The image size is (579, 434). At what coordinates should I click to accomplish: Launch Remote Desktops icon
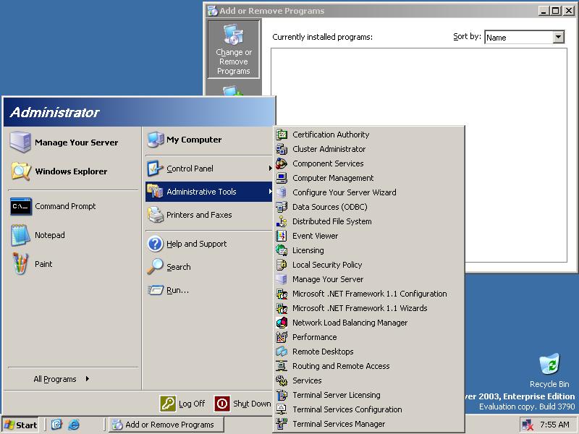click(x=282, y=352)
